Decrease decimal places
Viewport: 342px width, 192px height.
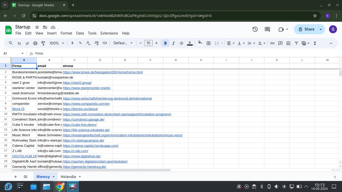coord(88,43)
